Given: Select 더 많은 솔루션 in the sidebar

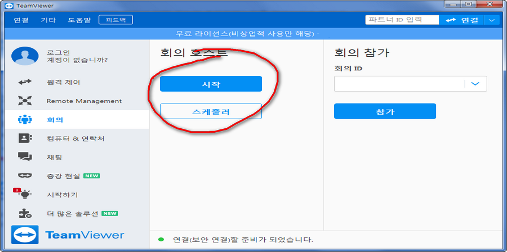Looking at the screenshot, I should point(77,213).
